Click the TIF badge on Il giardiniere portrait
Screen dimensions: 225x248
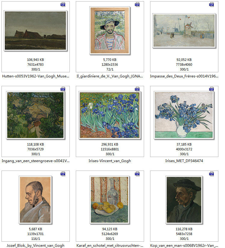click(x=137, y=5)
